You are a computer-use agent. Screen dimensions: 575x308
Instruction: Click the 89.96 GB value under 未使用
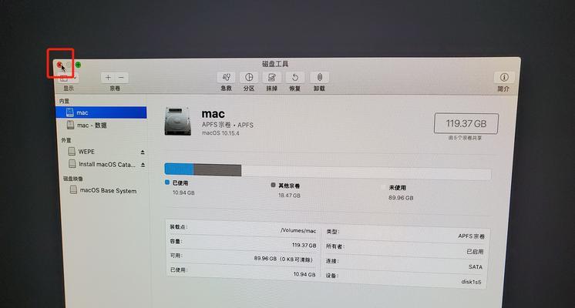point(401,198)
